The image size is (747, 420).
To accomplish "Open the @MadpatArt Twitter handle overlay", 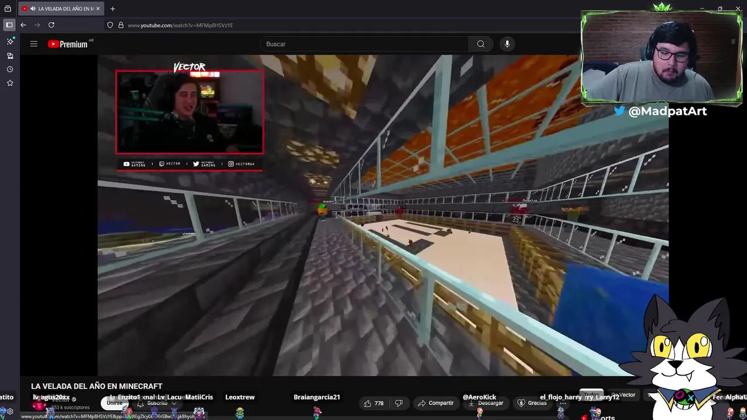I will pyautogui.click(x=661, y=111).
